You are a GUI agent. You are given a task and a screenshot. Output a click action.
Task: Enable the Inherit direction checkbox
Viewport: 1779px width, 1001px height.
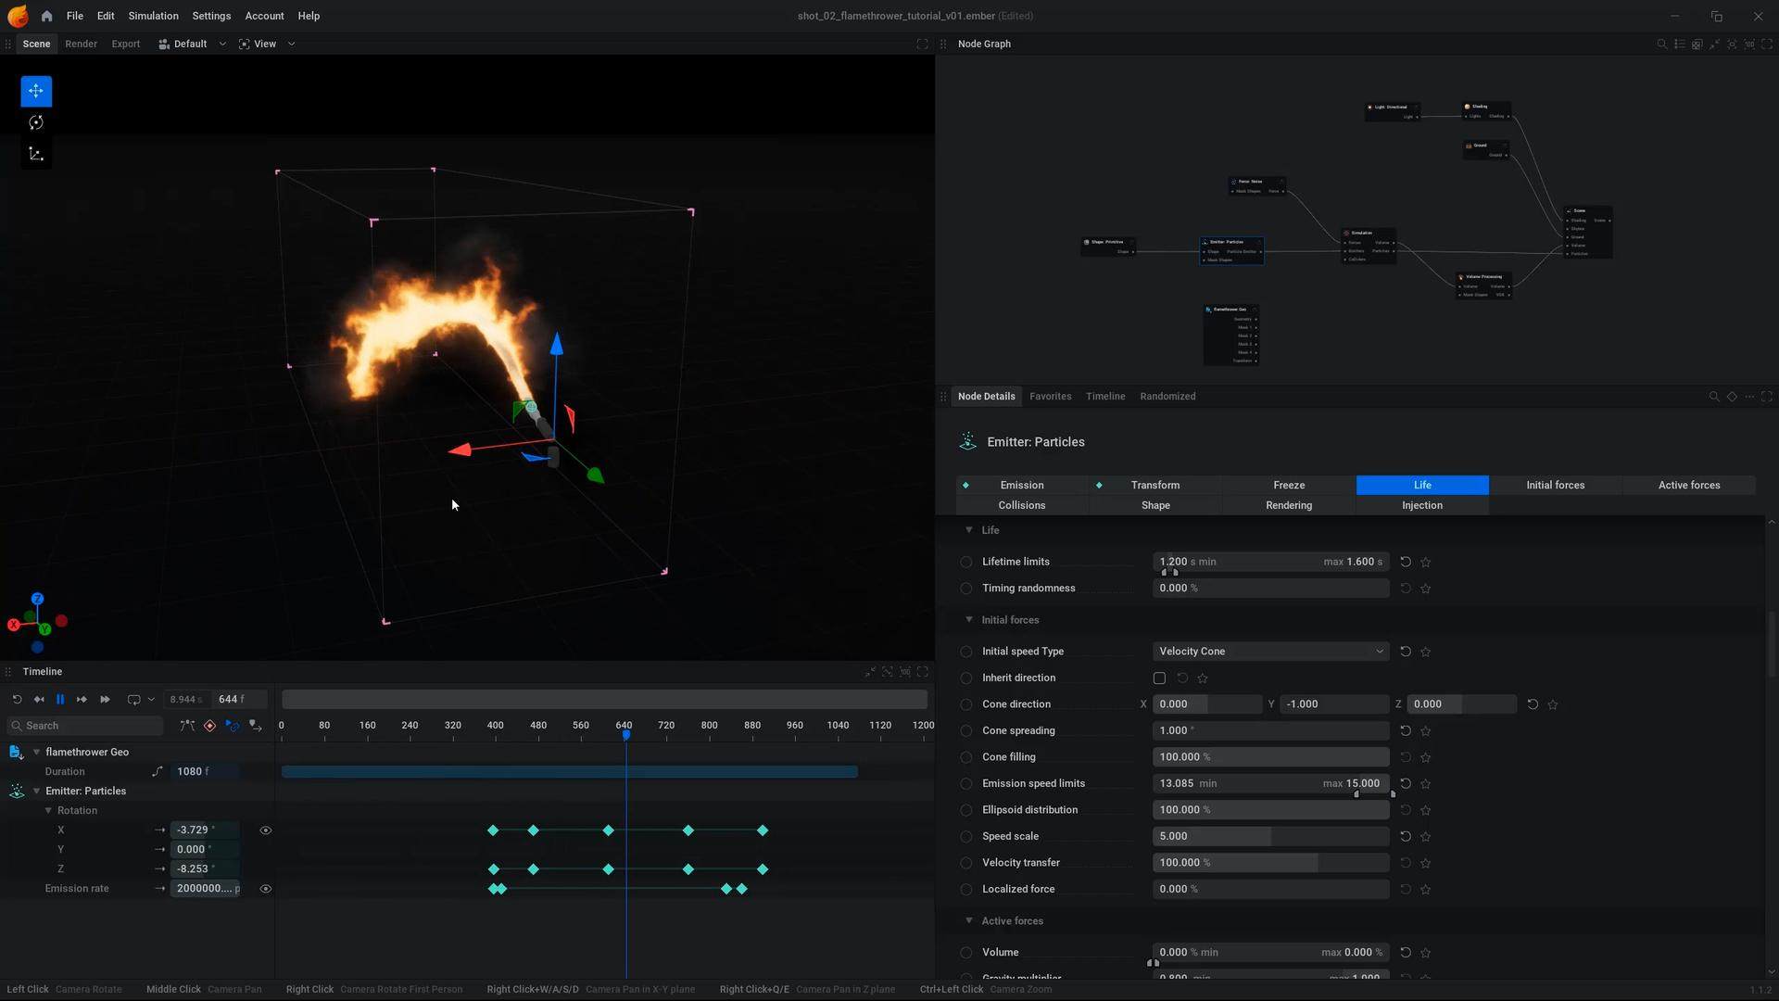(1159, 678)
